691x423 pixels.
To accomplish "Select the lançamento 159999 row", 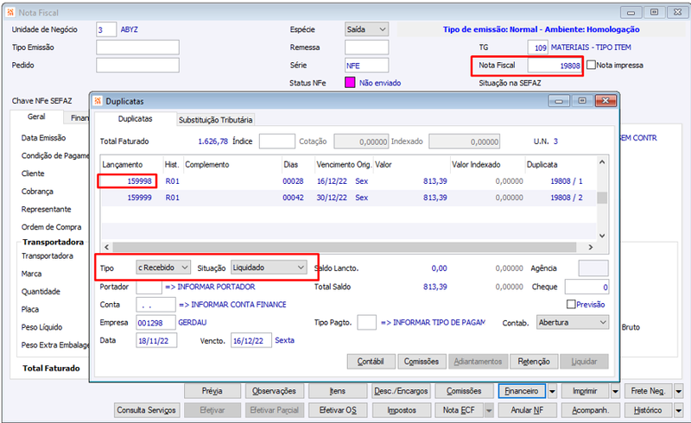I will click(x=349, y=198).
